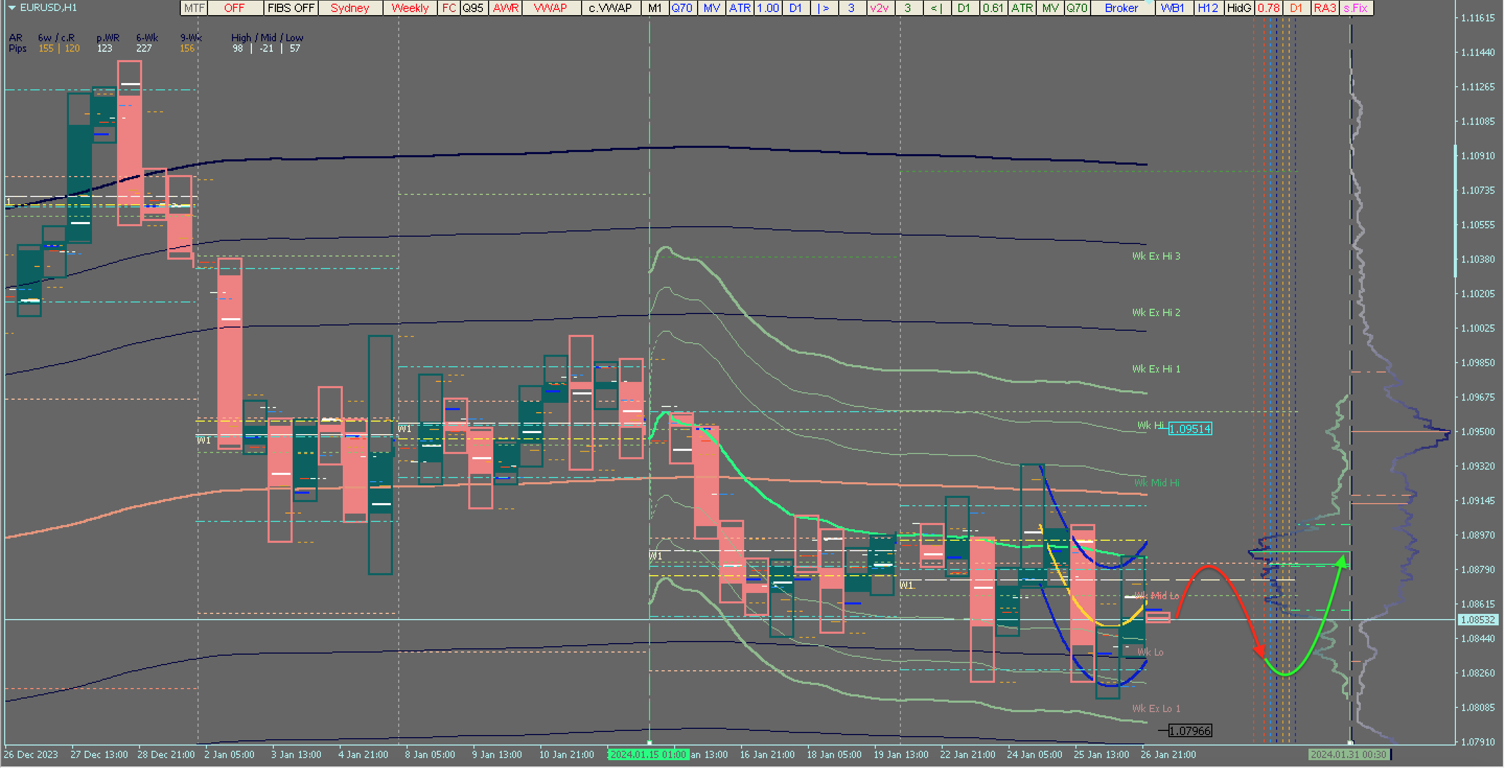Toggle the red OFF button
Screen dimensions: 1505x768
point(234,8)
